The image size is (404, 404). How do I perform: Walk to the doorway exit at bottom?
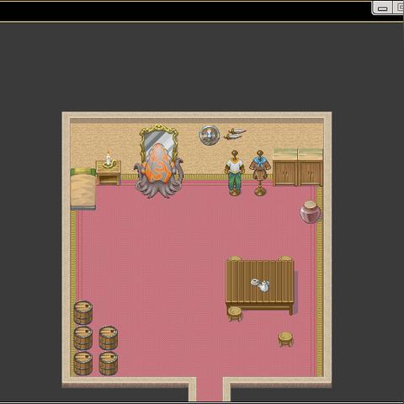210,390
